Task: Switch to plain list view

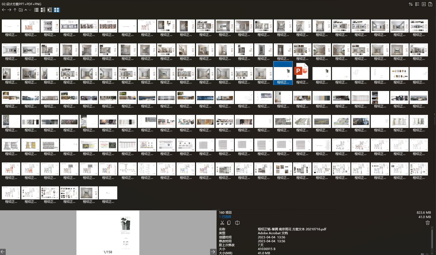Action: click(36, 10)
